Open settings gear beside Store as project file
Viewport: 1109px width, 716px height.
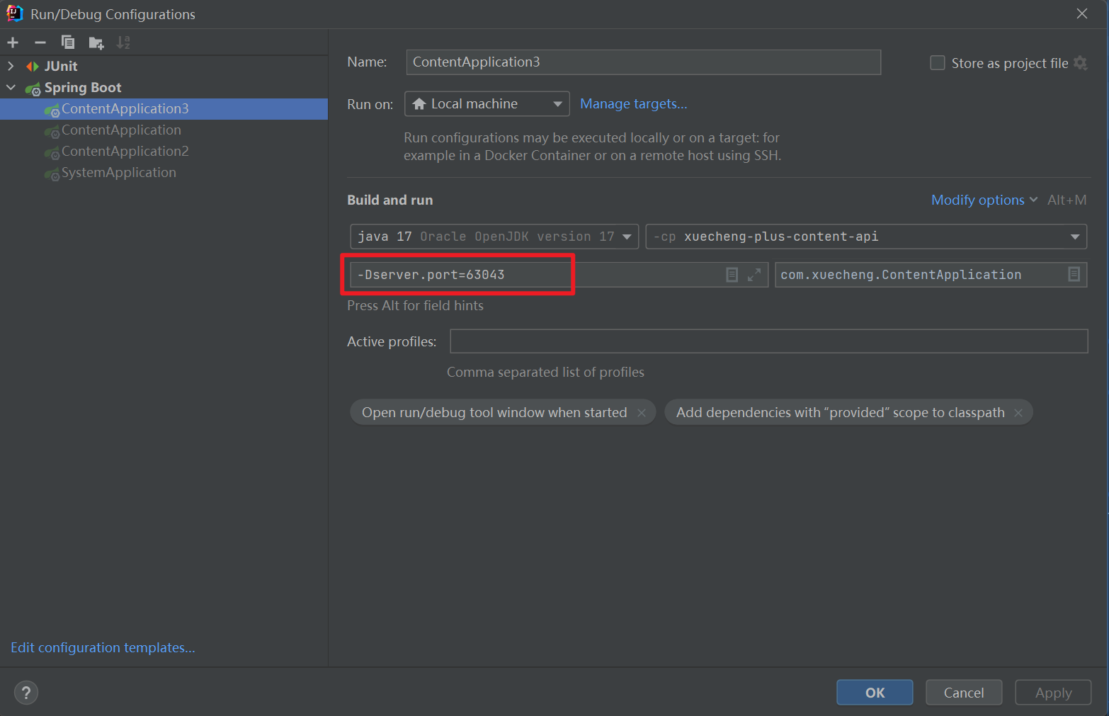(1080, 63)
